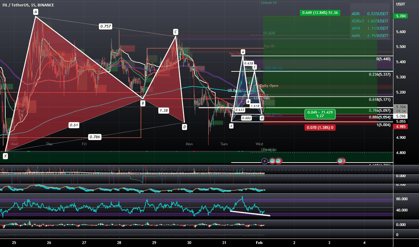Click the Fibonacci level 0.236(5.337) label
The width and height of the screenshot is (419, 247).
(x=379, y=74)
